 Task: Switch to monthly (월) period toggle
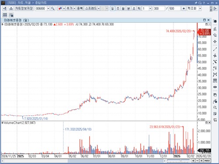(x=123, y=8)
